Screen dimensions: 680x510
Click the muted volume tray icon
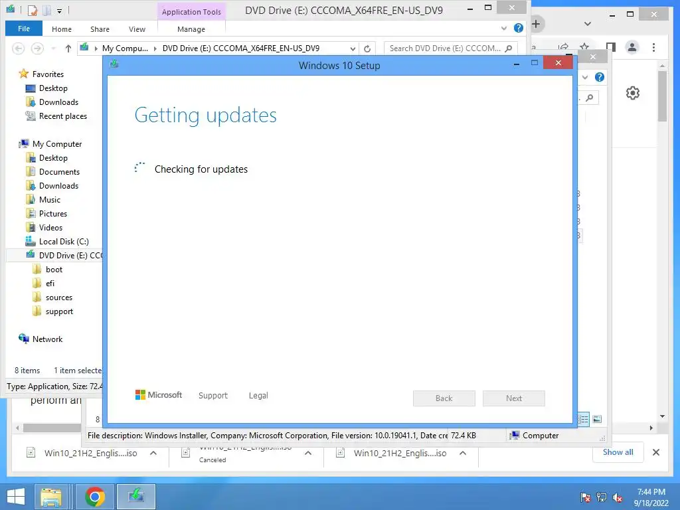(x=617, y=497)
